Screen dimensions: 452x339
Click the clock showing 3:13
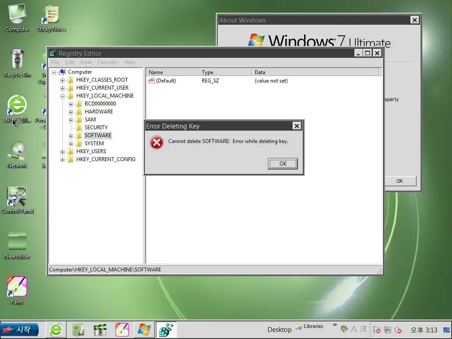click(424, 330)
